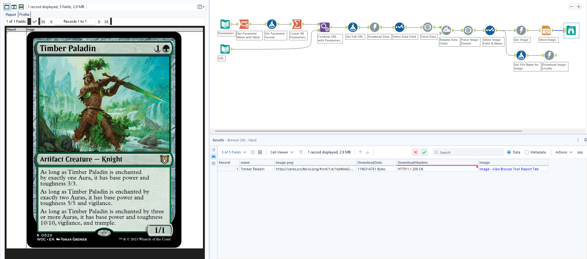Select the Select Image Field & Name tool

pyautogui.click(x=490, y=30)
